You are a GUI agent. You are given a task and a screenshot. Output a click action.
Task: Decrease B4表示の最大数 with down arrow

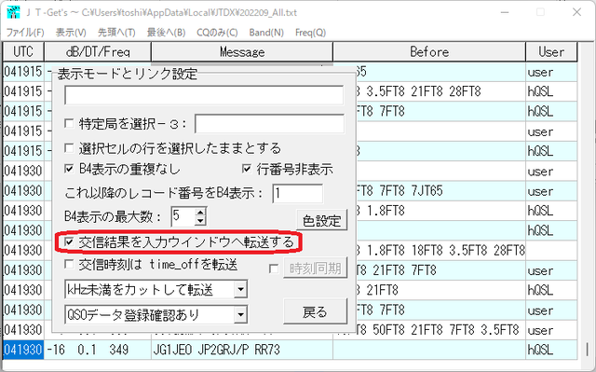tap(200, 221)
